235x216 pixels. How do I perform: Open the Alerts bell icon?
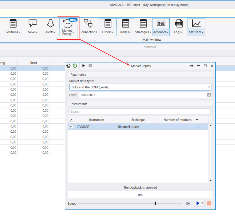pos(50,23)
